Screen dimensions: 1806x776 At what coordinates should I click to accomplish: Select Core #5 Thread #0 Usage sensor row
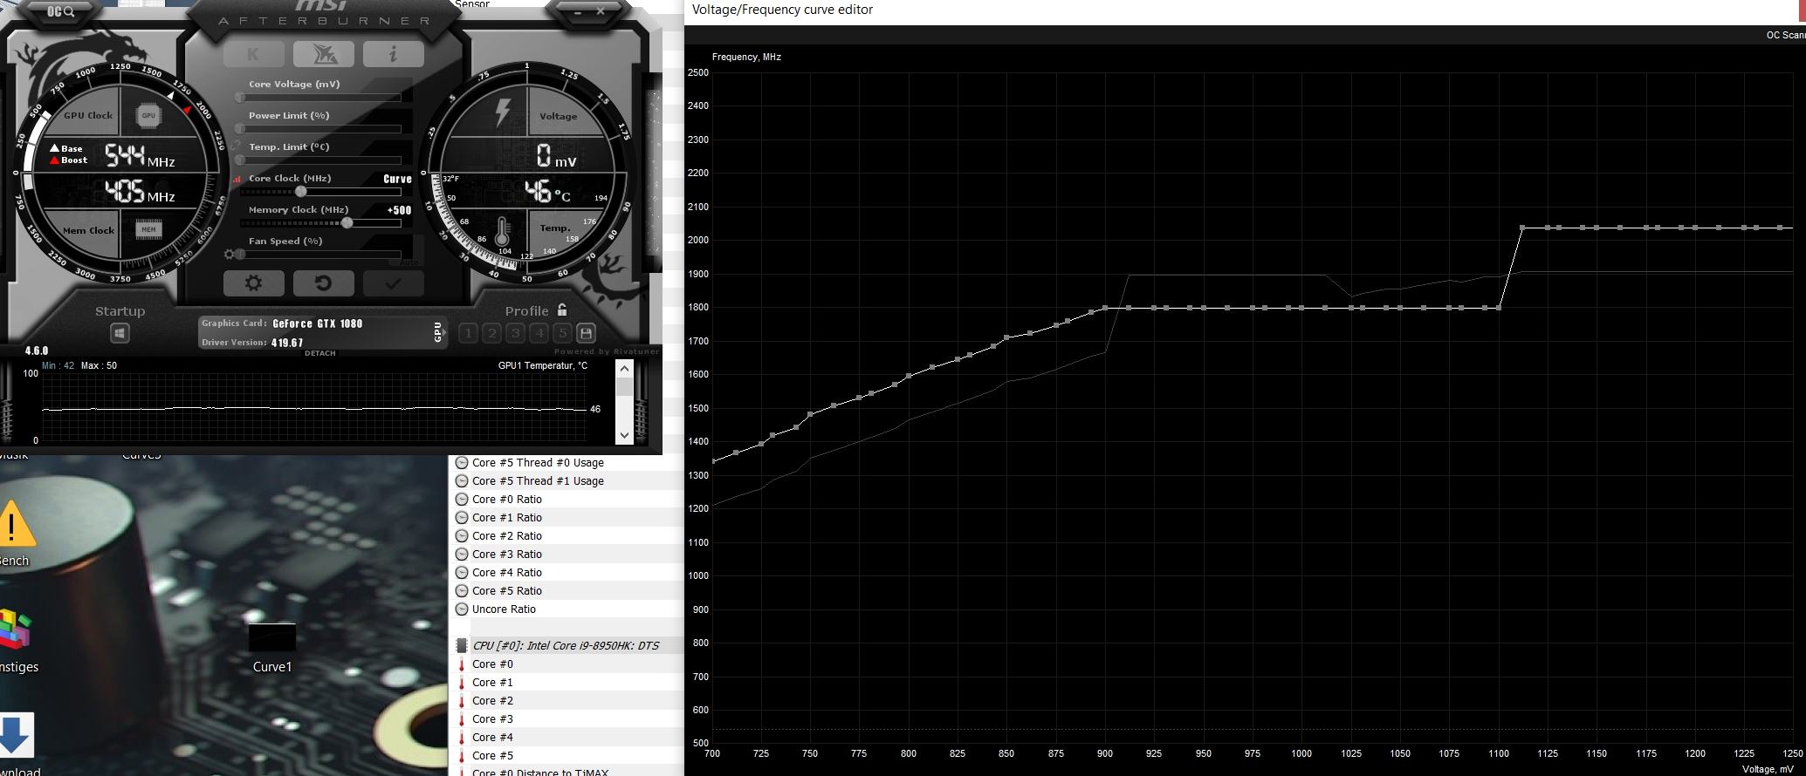click(566, 463)
